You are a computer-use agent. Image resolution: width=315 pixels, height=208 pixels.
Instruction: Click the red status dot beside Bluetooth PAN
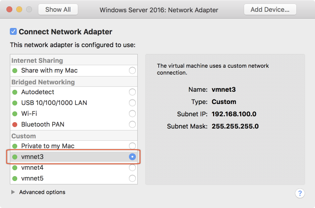[15, 125]
